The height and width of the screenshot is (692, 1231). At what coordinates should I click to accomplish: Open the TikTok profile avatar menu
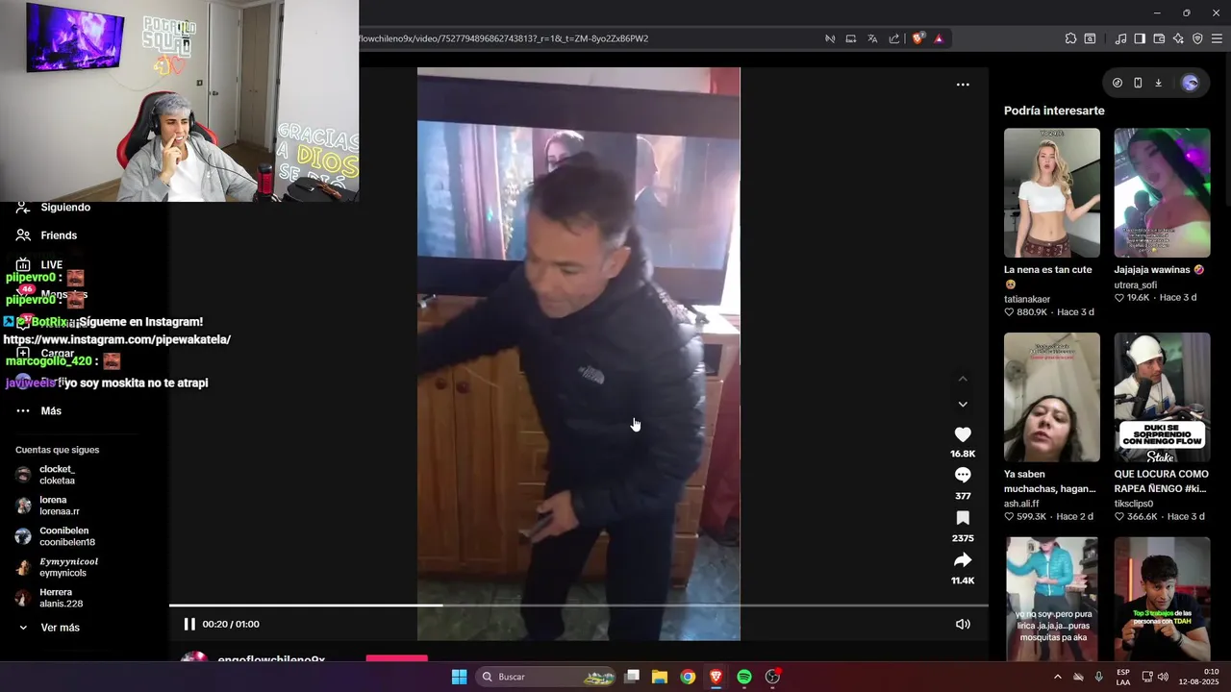click(1191, 83)
